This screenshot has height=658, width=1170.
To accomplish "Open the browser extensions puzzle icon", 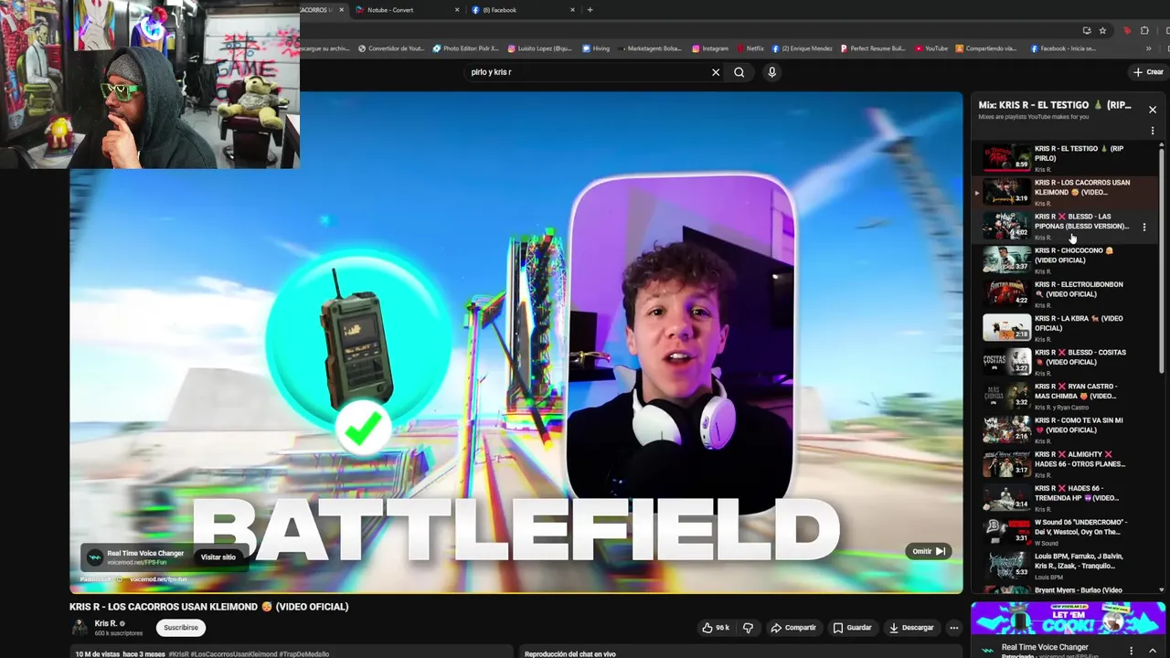I will [1144, 30].
